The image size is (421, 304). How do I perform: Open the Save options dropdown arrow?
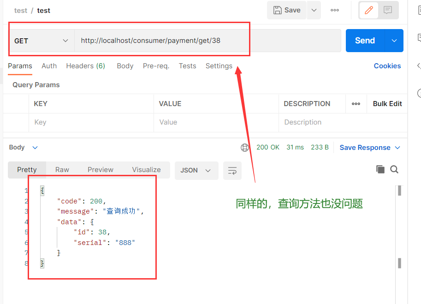pyautogui.click(x=314, y=10)
